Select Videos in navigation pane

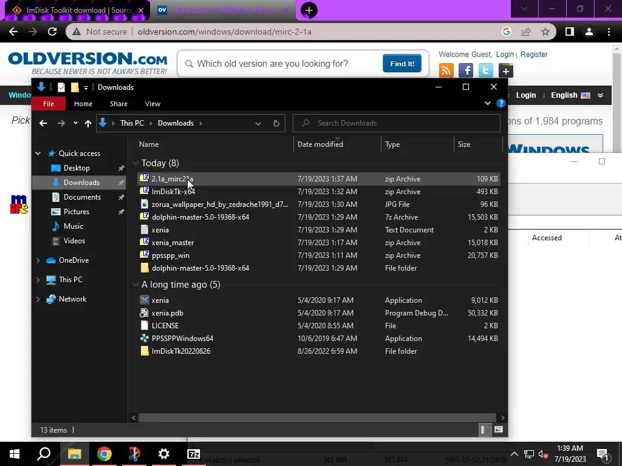click(74, 241)
